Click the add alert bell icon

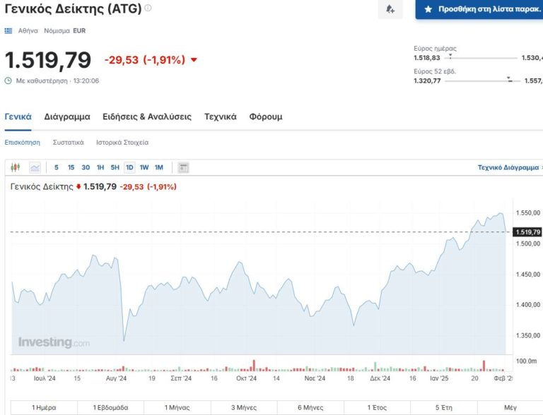coord(390,9)
